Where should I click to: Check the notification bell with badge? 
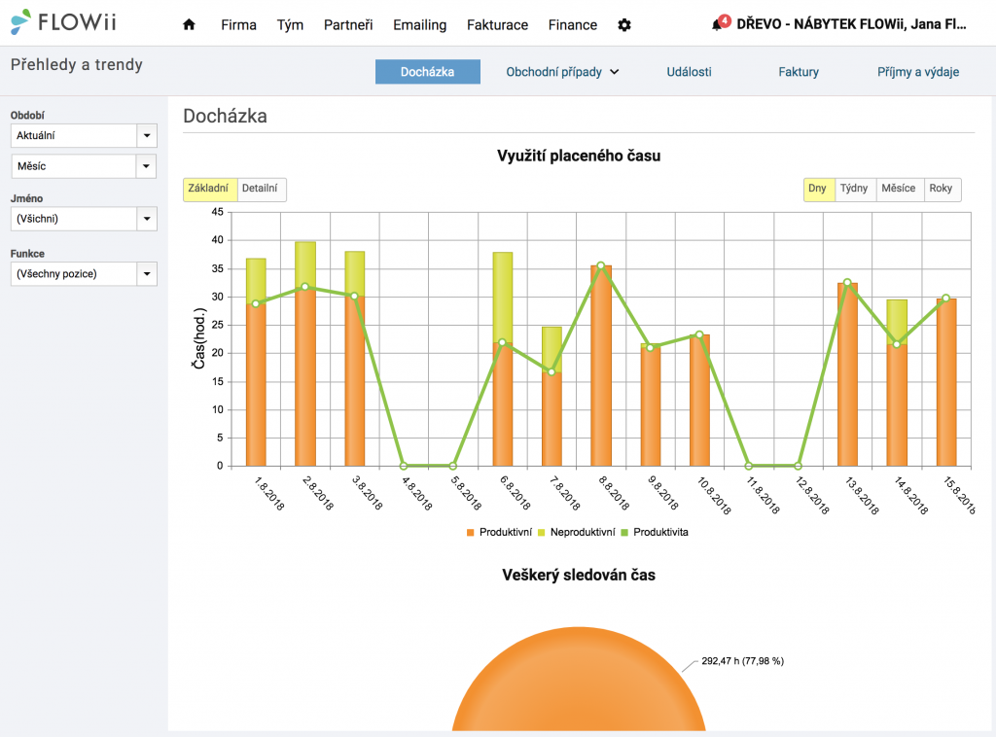pos(721,23)
